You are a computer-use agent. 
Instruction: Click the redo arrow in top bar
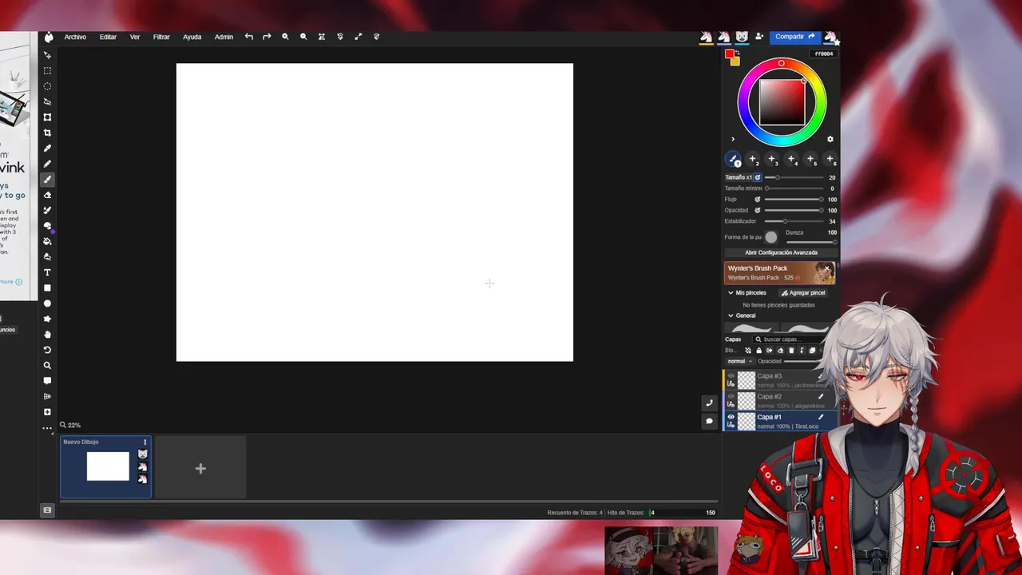(267, 37)
